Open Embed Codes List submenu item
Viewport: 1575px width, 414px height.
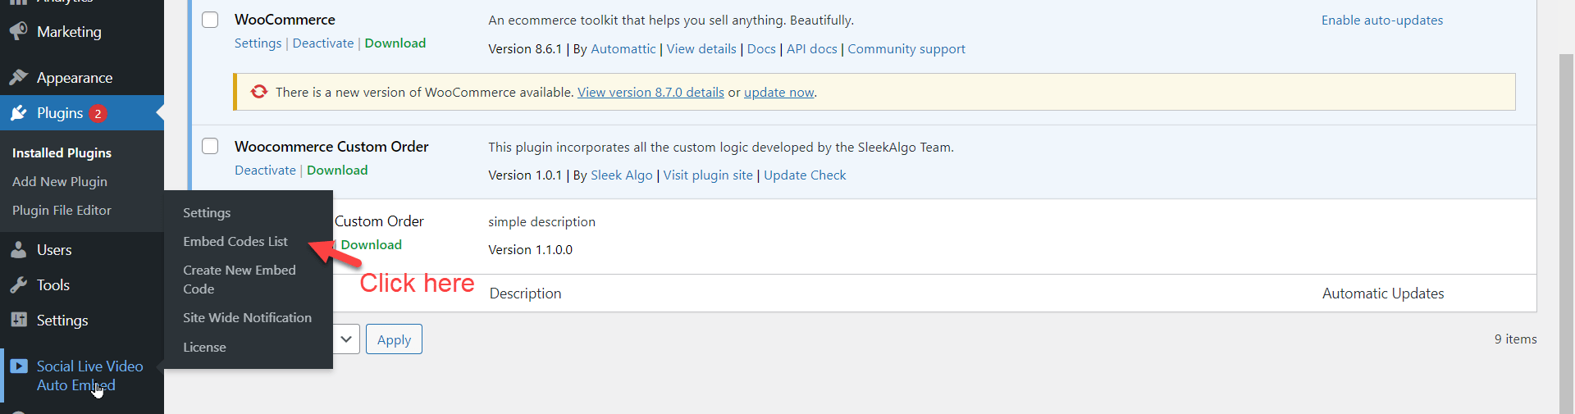tap(235, 242)
